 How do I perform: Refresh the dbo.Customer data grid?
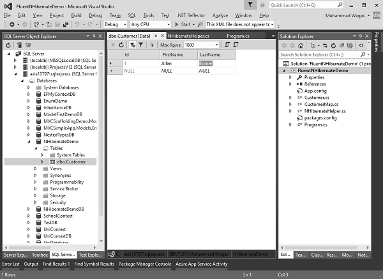point(121,45)
